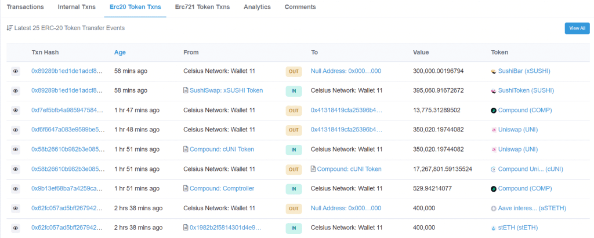The height and width of the screenshot is (238, 594).
Task: Click the Uniswap logo in the row from cUNI Token
Action: click(x=494, y=149)
